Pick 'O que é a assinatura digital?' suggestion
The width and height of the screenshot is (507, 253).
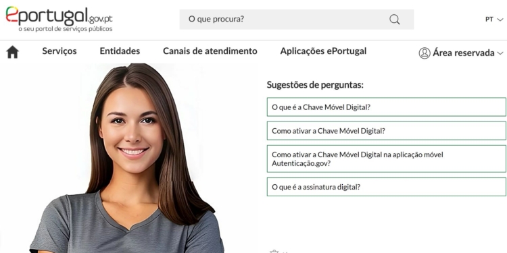click(x=387, y=187)
